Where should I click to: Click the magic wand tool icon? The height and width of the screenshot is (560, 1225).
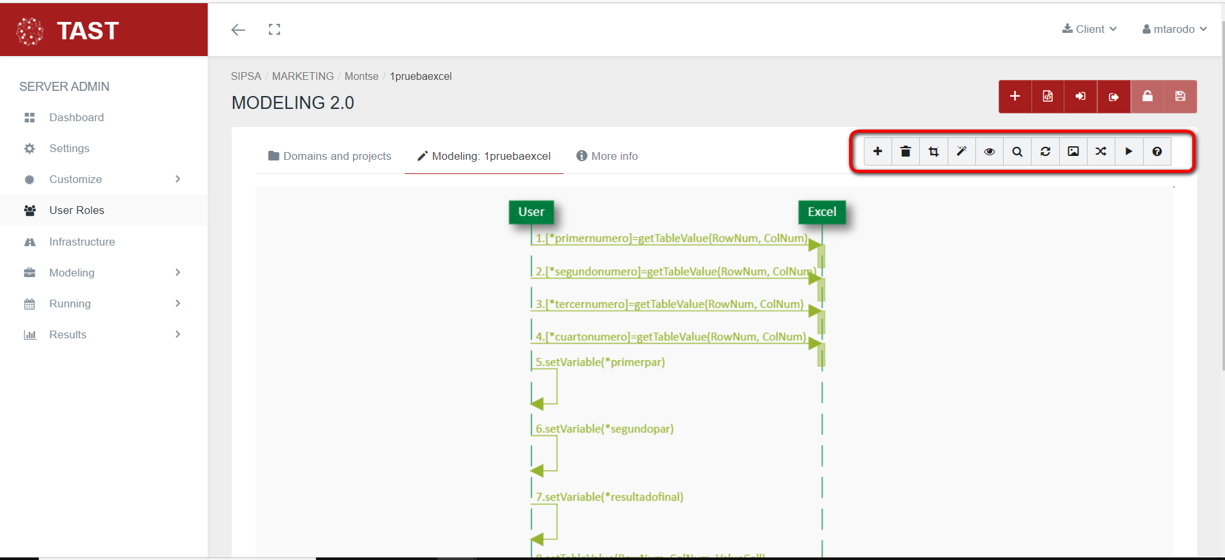pyautogui.click(x=961, y=151)
